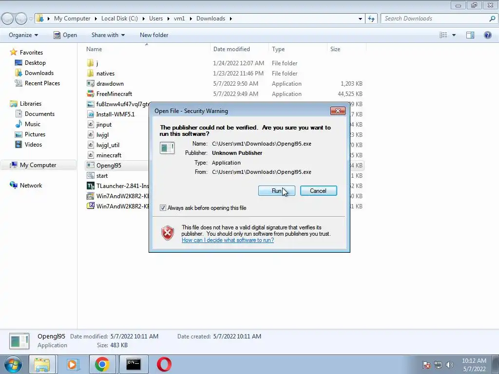
Task: Switch to the Command Prompt taskbar window
Action: point(134,364)
